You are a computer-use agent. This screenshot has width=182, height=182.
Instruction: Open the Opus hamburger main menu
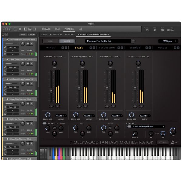tap(15, 29)
